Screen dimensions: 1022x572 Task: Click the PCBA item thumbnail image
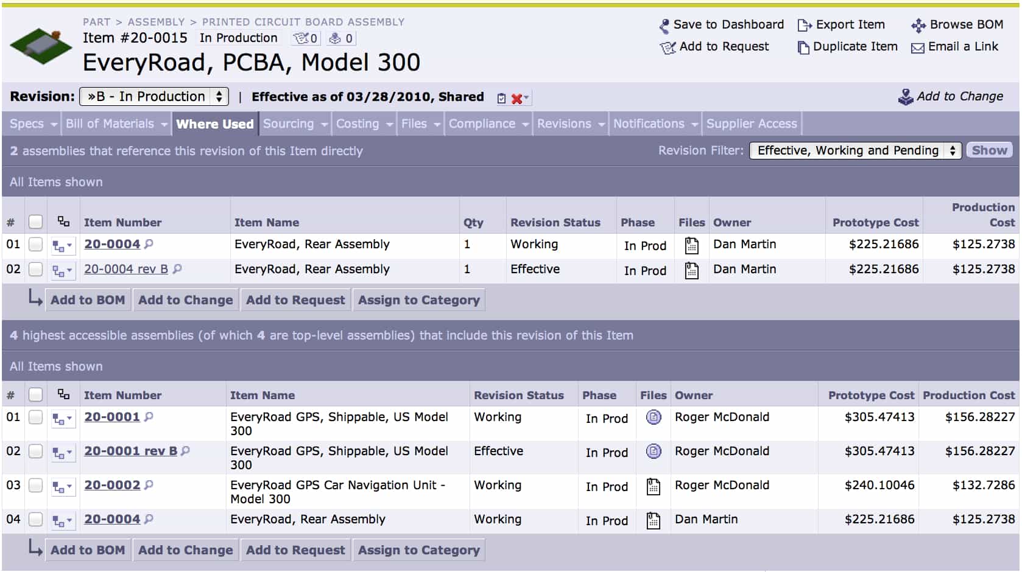click(x=41, y=46)
